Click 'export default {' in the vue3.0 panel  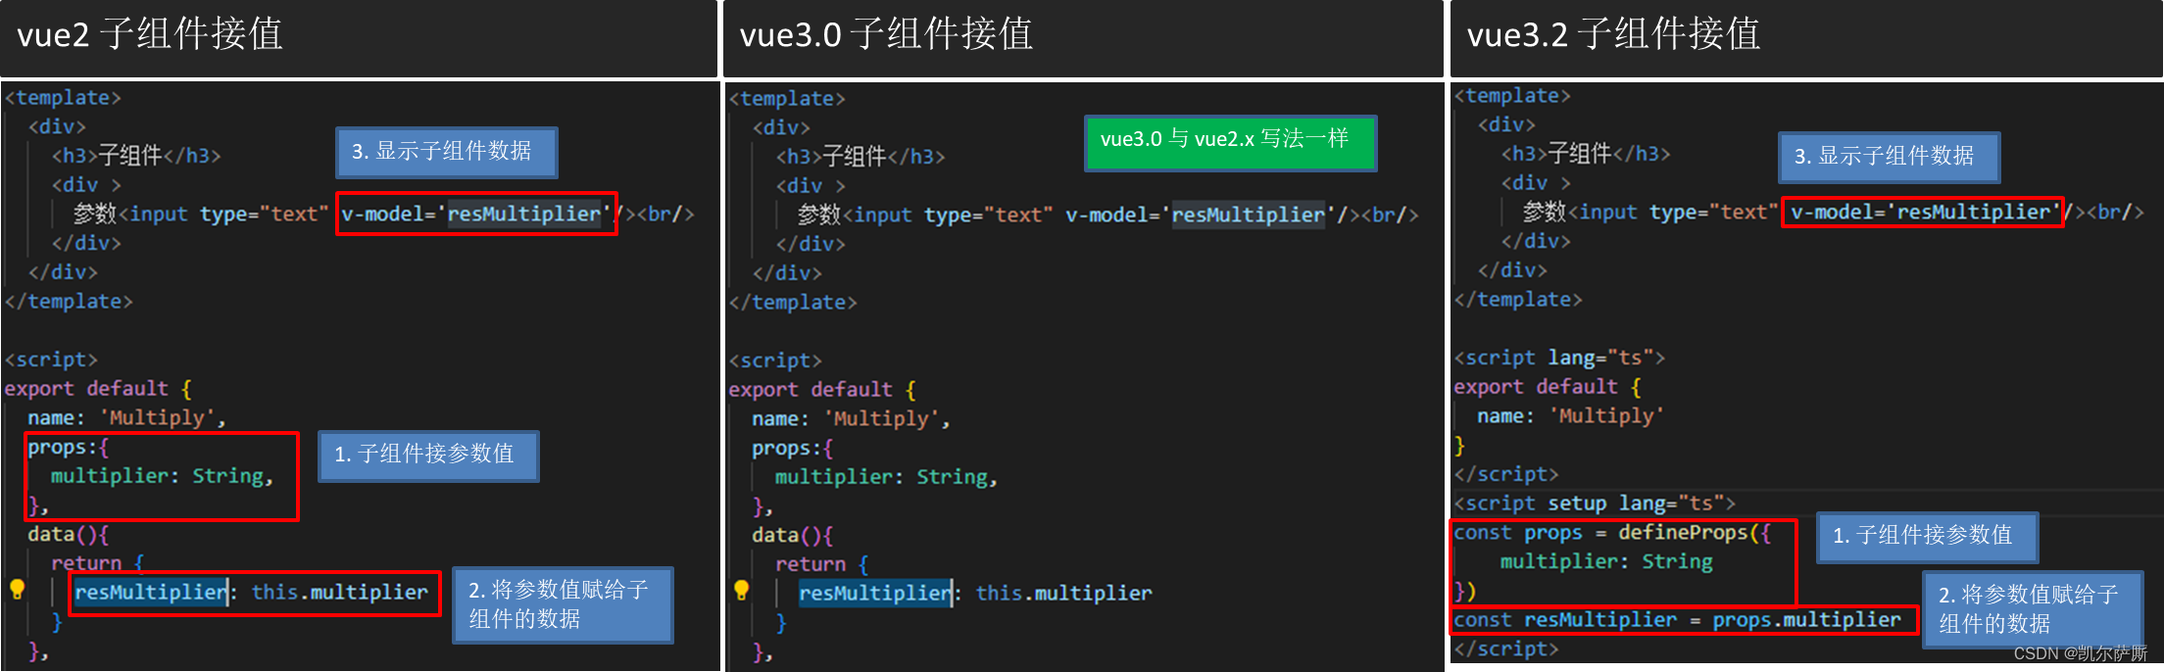point(822,390)
